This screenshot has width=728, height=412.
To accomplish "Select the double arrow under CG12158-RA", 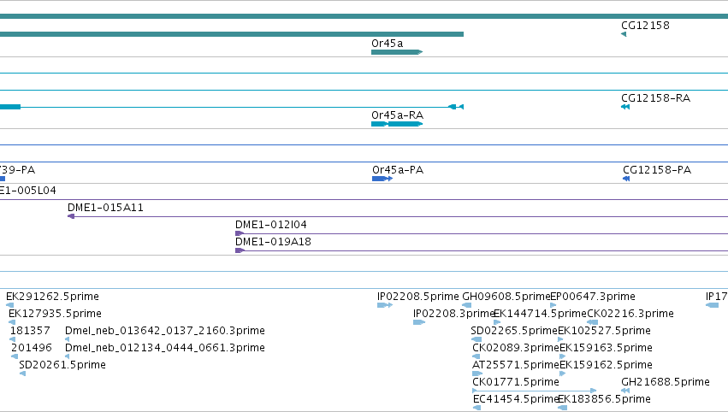I will (x=625, y=107).
